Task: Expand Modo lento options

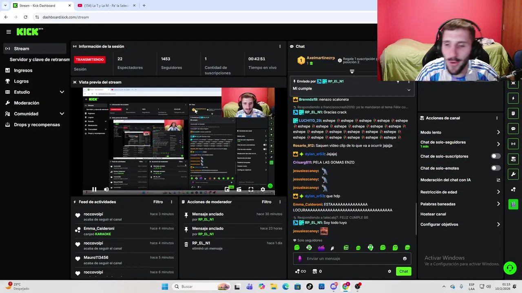Action: [498, 132]
